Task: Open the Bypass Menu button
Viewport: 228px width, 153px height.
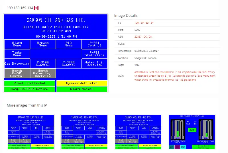Action: [x=43, y=44]
